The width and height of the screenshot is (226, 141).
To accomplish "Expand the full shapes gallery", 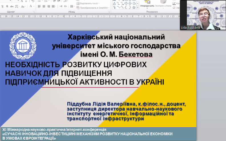I will (x=138, y=7).
